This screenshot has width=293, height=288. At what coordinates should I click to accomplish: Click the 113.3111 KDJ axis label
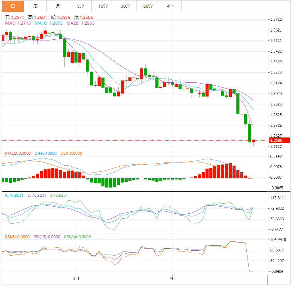pos(278,198)
